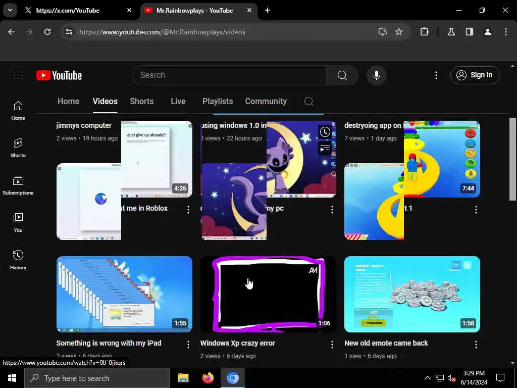The width and height of the screenshot is (517, 388).
Task: Open video New old emote came back
Action: [x=386, y=343]
